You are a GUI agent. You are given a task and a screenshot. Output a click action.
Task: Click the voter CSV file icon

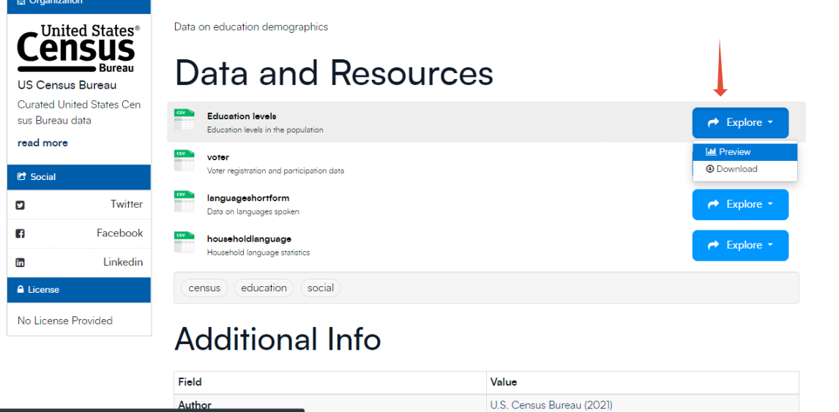184,161
